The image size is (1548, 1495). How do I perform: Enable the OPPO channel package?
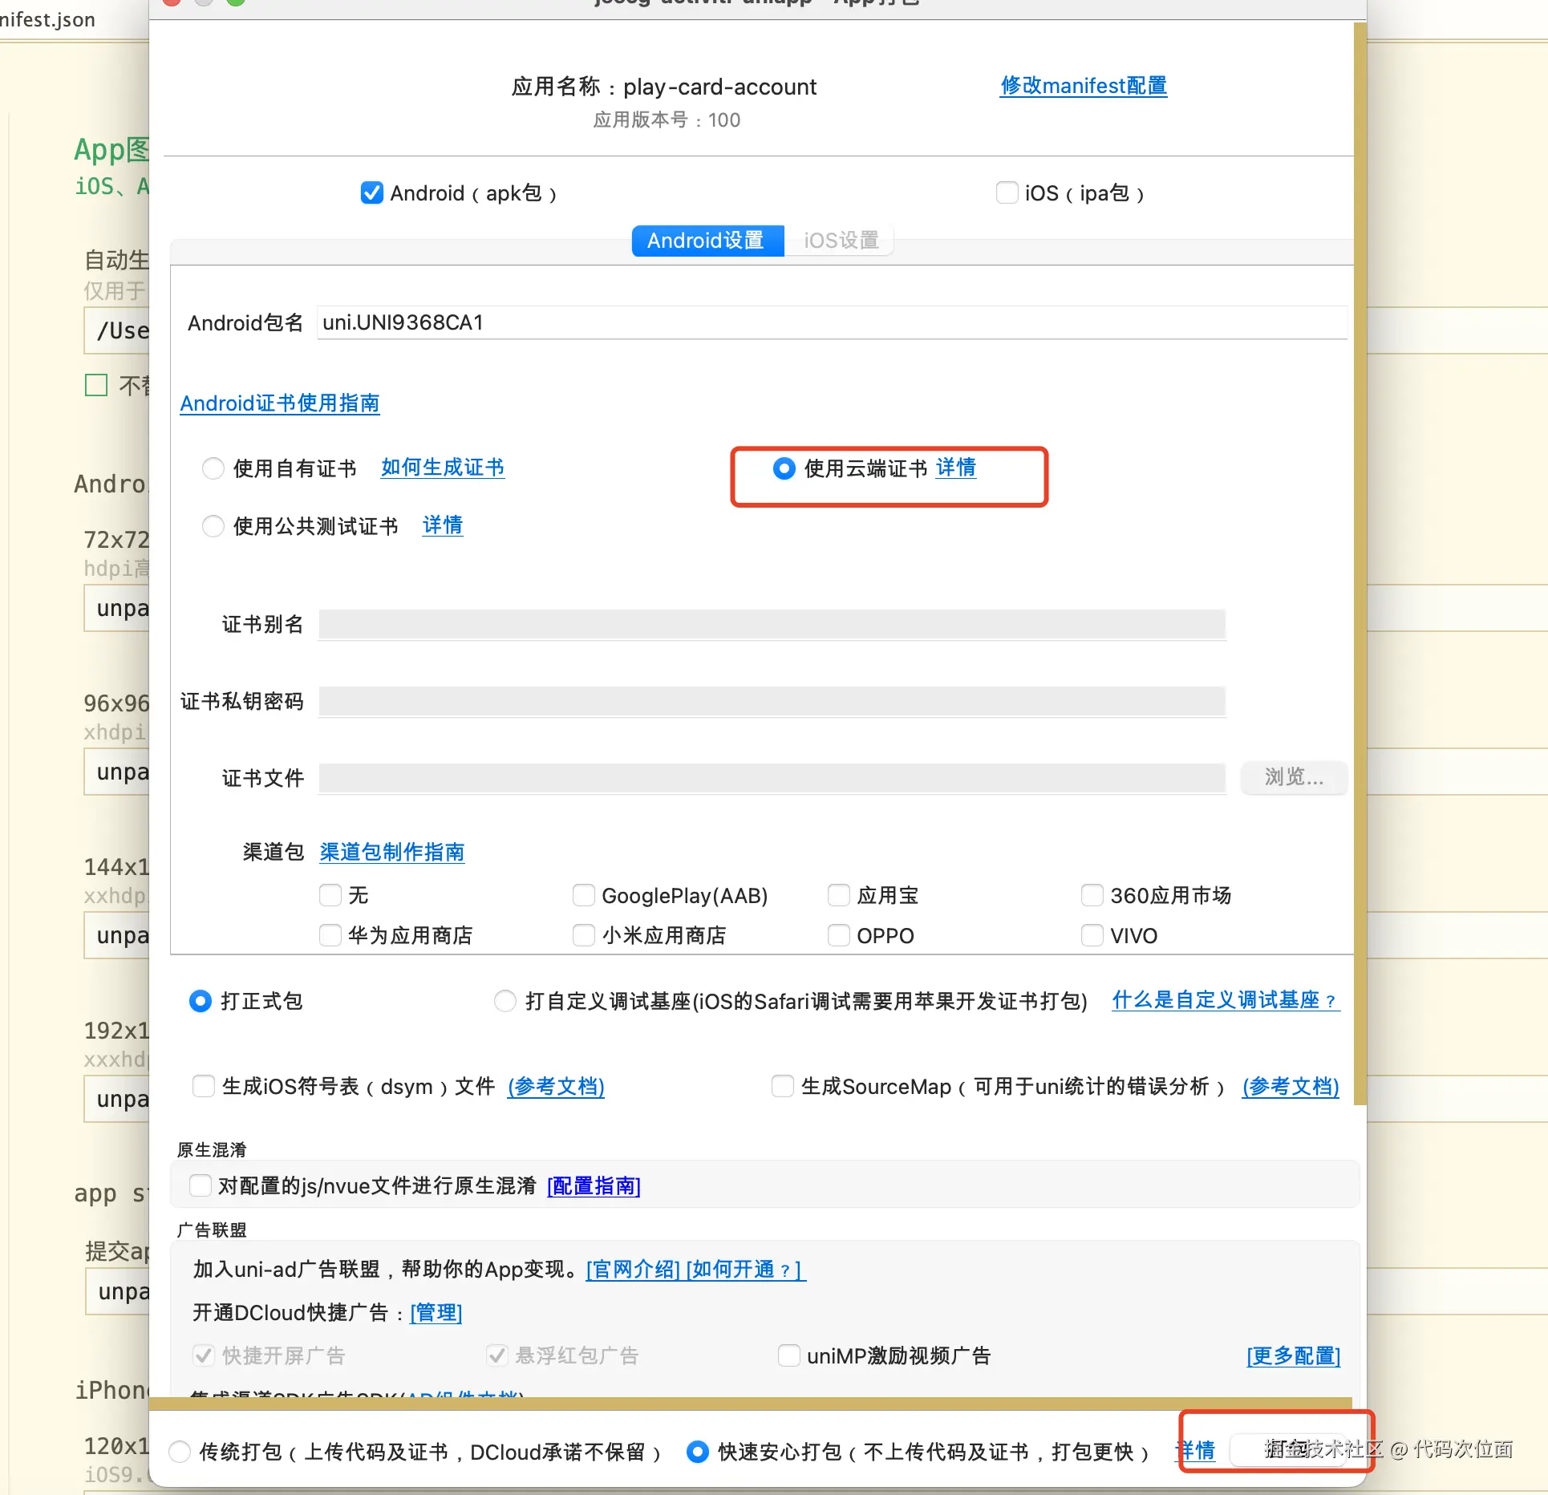pos(838,935)
